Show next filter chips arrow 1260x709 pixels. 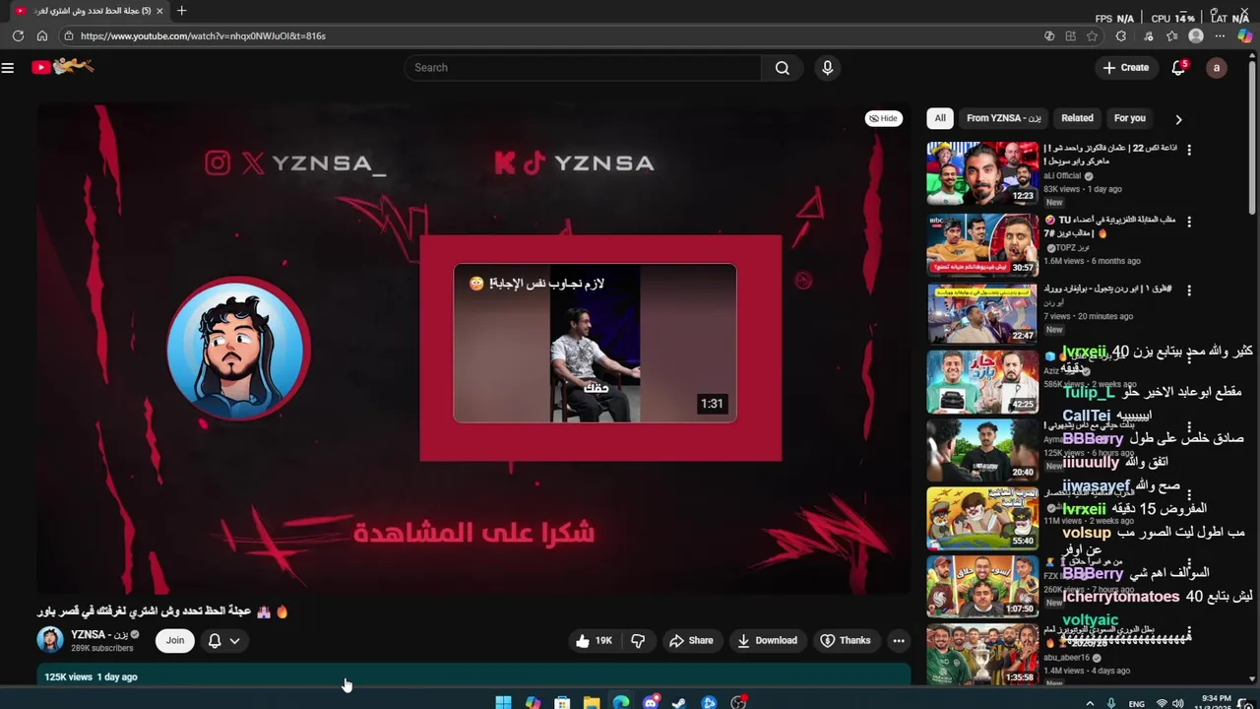click(x=1178, y=119)
